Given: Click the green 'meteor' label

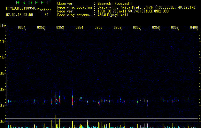Looking at the screenshot, I should (45, 10).
